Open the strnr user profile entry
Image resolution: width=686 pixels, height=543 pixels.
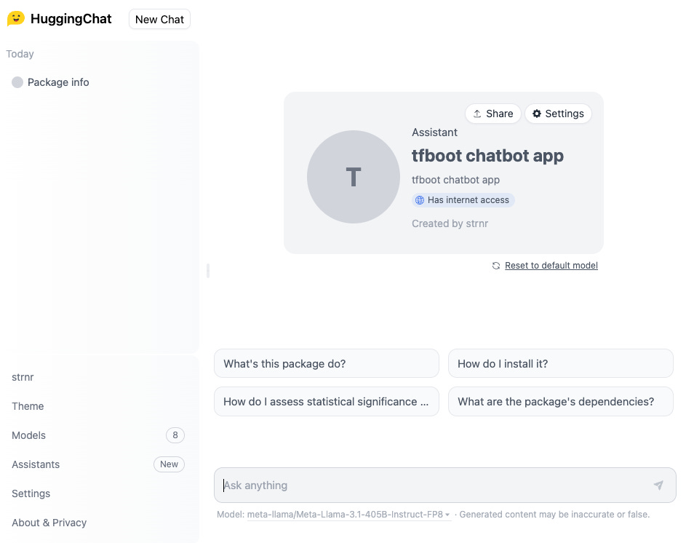point(23,377)
